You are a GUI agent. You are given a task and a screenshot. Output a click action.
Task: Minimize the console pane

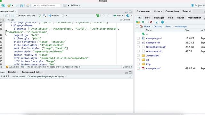point(127,73)
